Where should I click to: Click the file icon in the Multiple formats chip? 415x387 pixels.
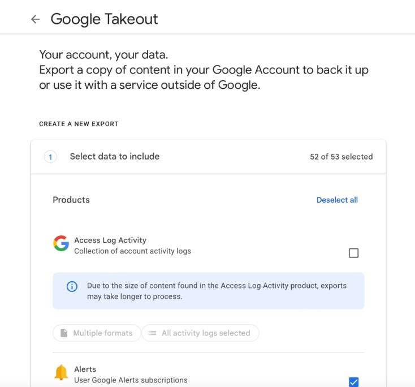click(x=64, y=333)
